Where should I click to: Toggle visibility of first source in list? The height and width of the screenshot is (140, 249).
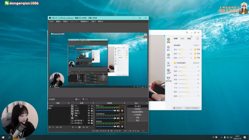(89, 106)
